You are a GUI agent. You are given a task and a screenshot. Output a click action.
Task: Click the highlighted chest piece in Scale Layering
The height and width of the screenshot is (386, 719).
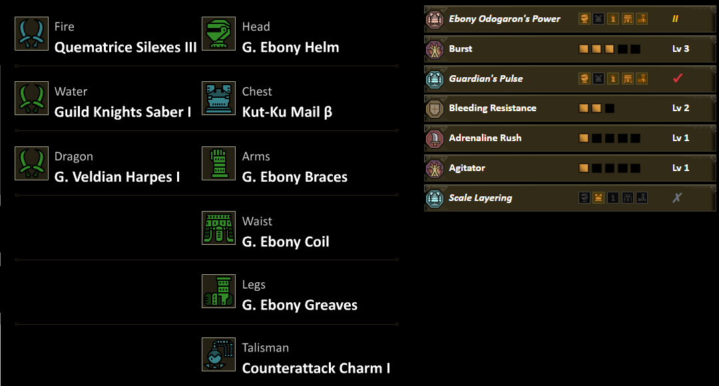click(598, 198)
